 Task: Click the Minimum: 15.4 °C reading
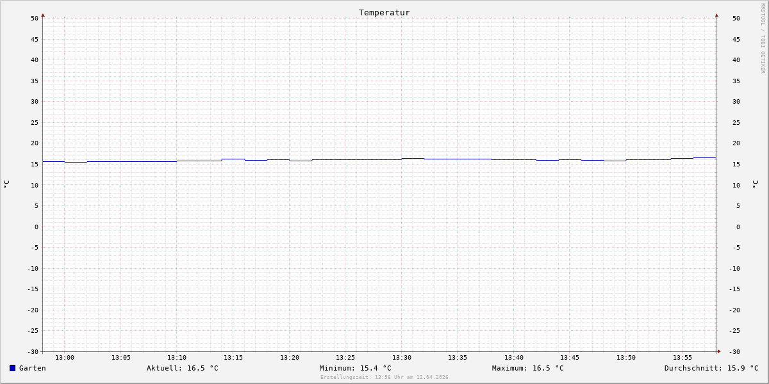coord(356,368)
